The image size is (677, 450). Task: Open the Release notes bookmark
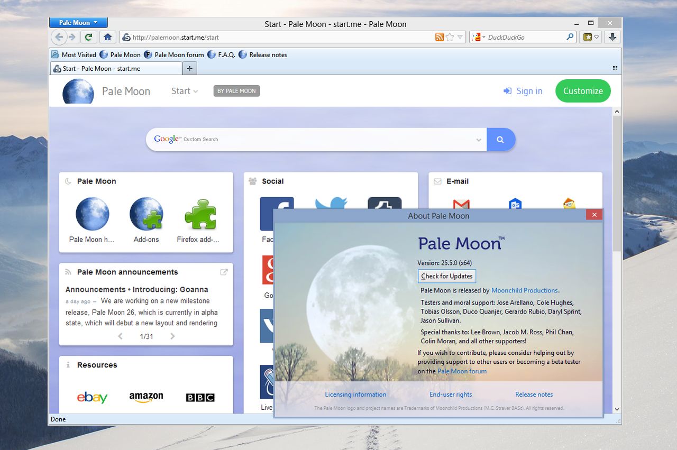pyautogui.click(x=263, y=54)
